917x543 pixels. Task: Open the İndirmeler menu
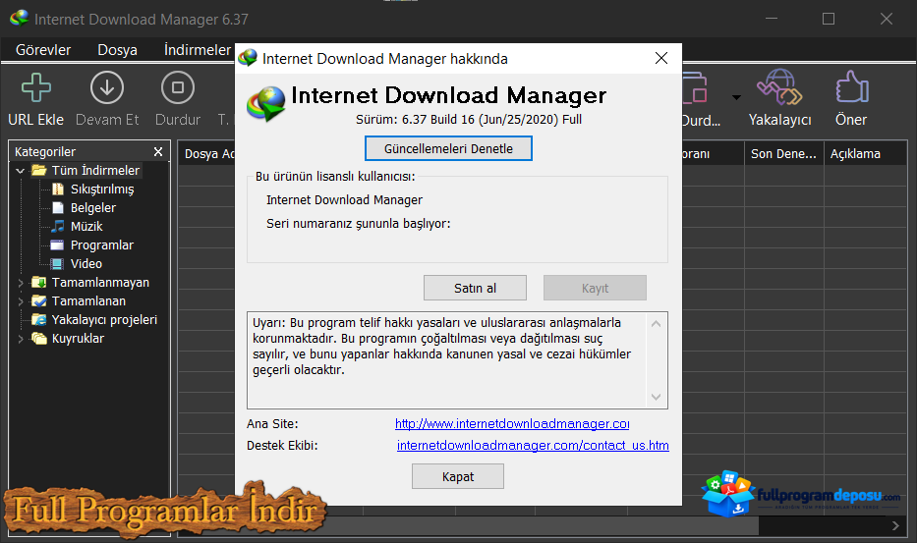click(x=198, y=50)
